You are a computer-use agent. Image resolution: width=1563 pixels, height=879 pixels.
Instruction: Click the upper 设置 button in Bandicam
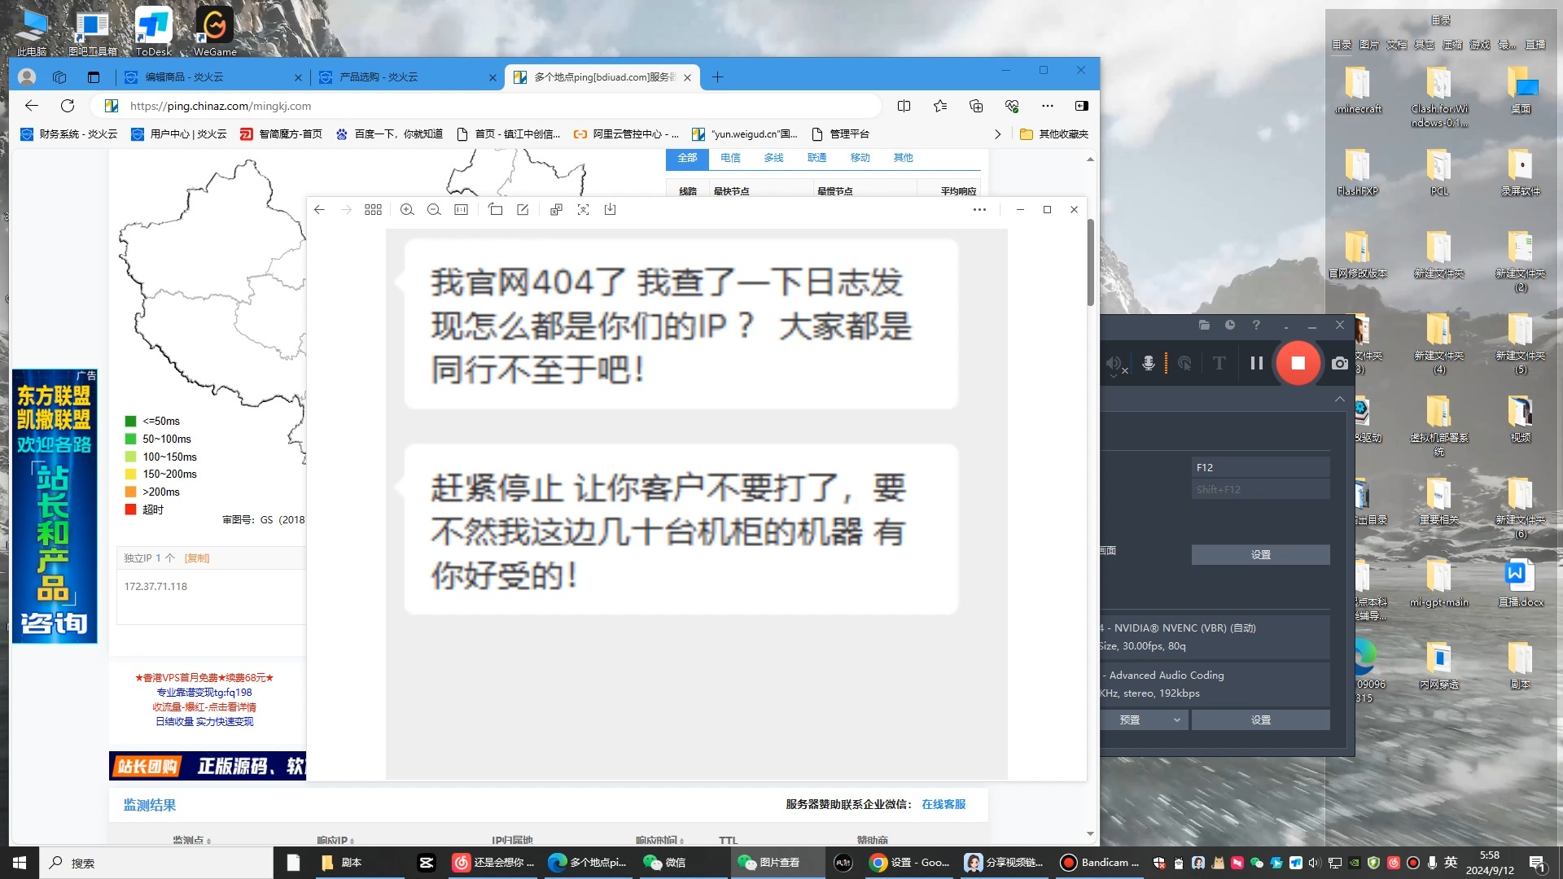click(x=1260, y=554)
